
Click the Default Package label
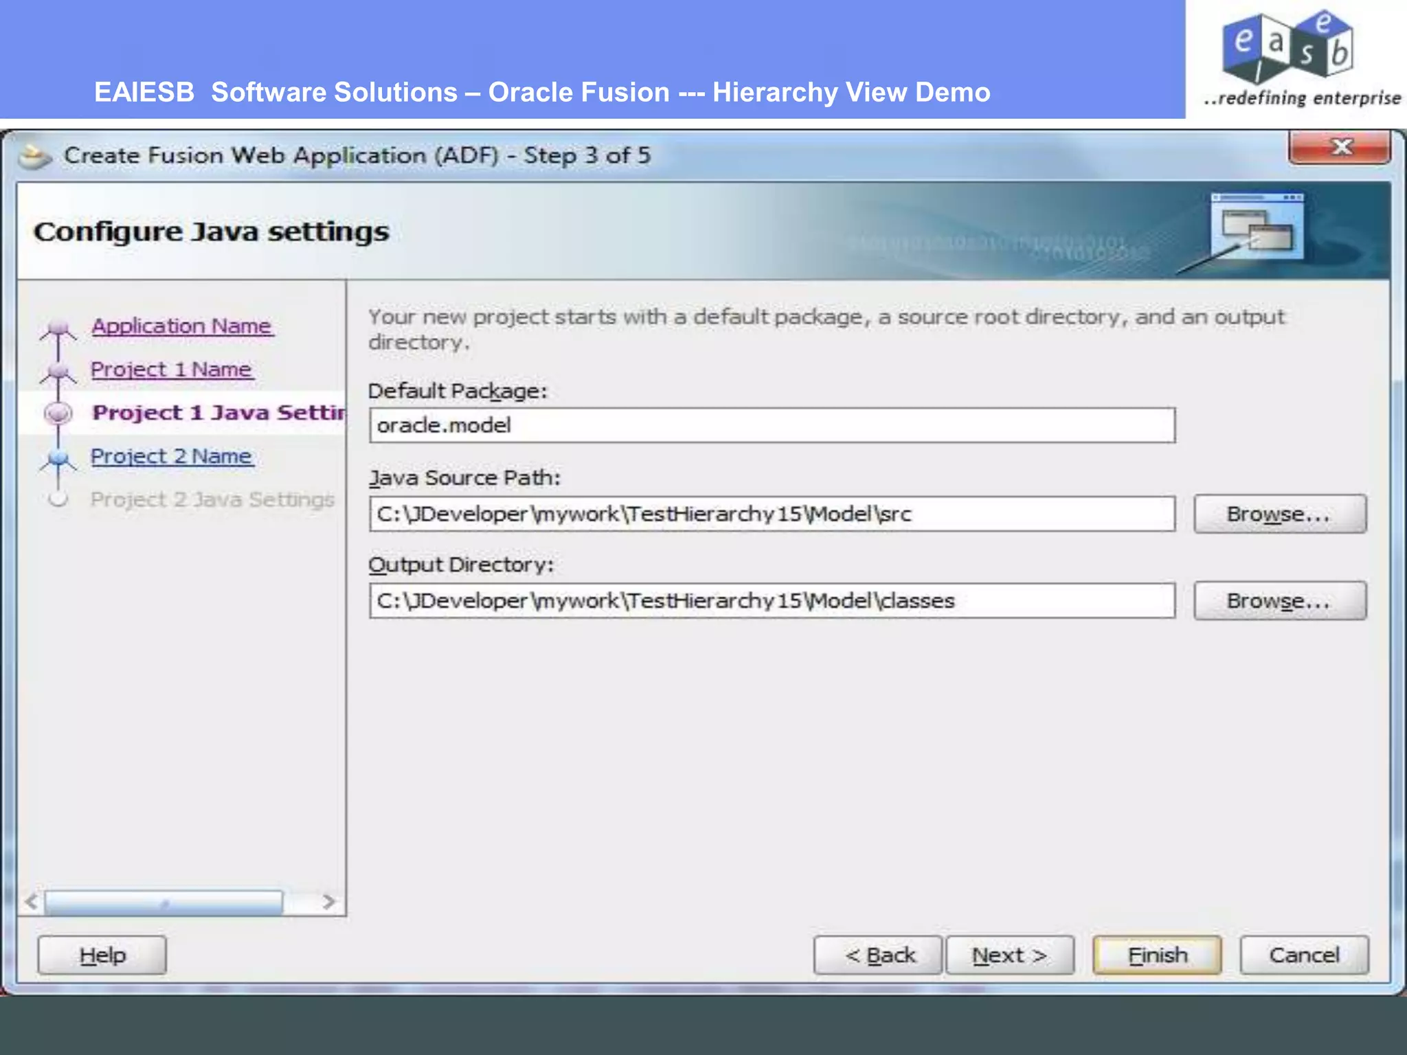coord(458,391)
